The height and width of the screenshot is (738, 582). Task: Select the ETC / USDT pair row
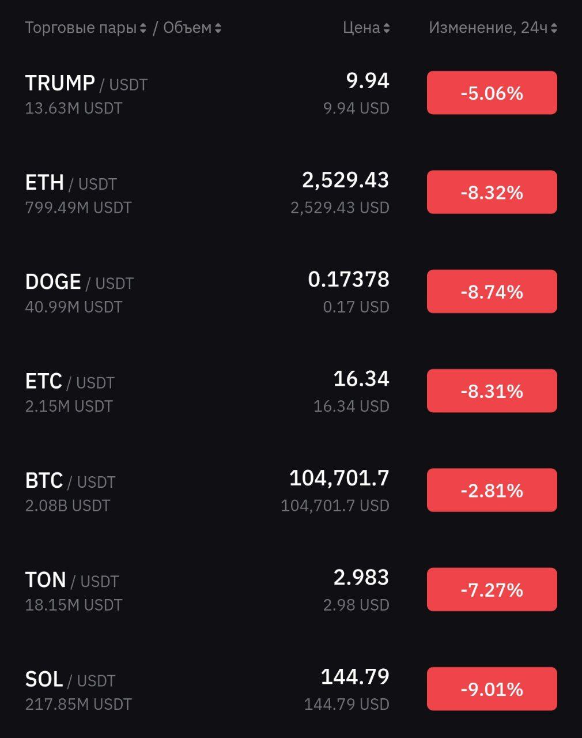coord(291,391)
